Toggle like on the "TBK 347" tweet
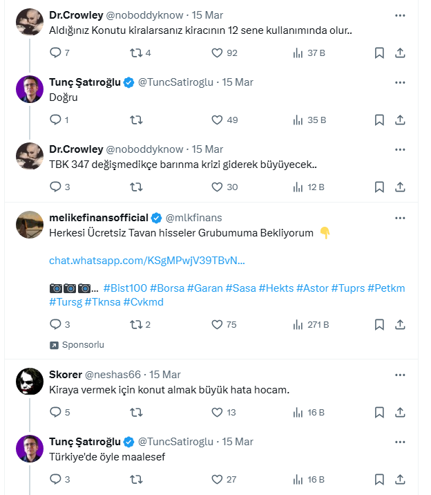 [217, 187]
